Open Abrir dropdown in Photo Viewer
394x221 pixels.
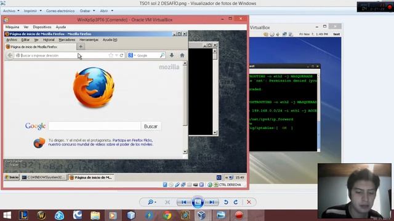(107, 11)
